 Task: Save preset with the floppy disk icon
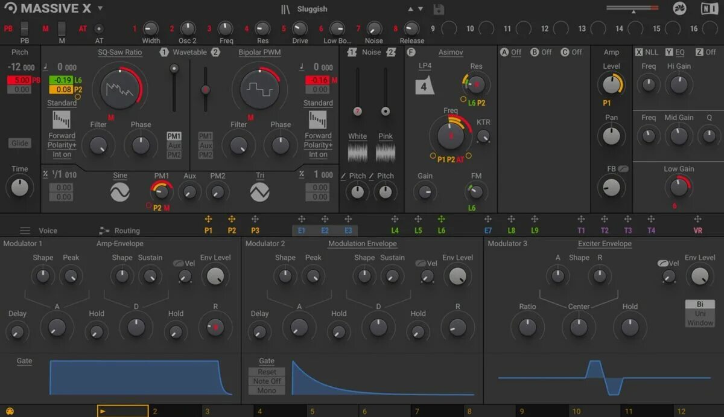[x=439, y=9]
